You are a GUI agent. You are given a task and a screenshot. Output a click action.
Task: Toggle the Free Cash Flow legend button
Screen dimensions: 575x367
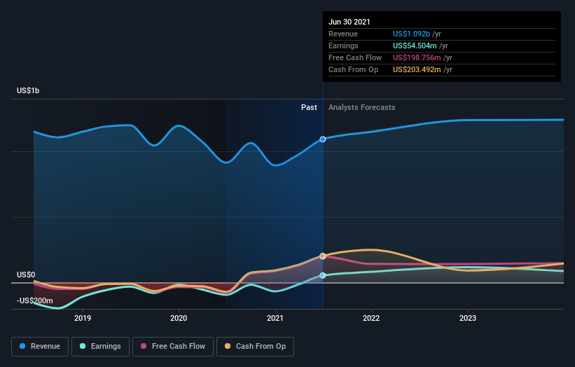tap(173, 347)
